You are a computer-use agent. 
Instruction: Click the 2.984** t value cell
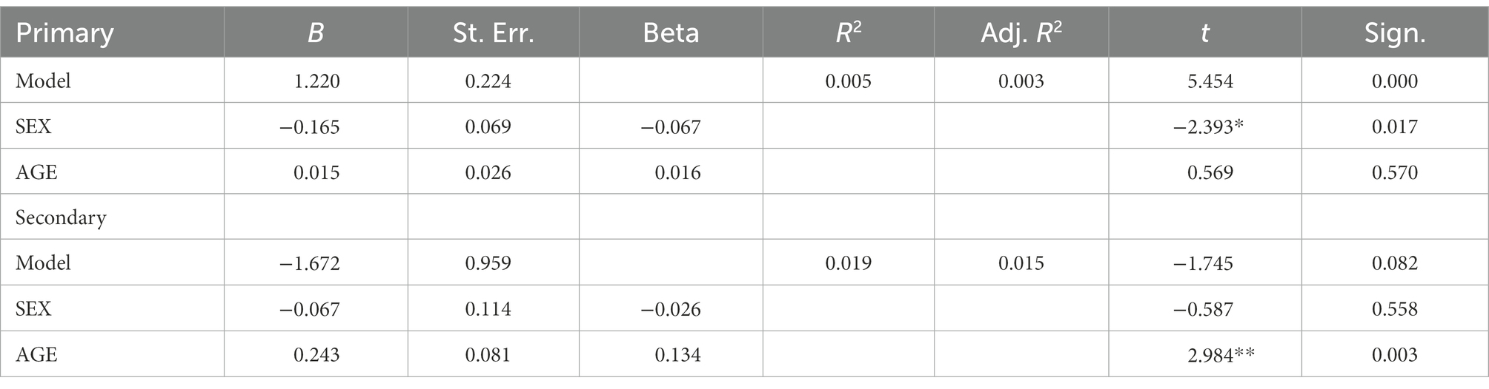pyautogui.click(x=1221, y=354)
